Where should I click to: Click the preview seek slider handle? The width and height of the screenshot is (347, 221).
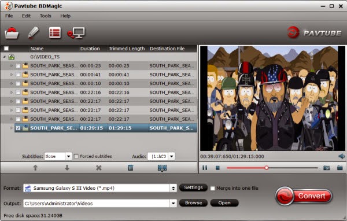click(267, 168)
